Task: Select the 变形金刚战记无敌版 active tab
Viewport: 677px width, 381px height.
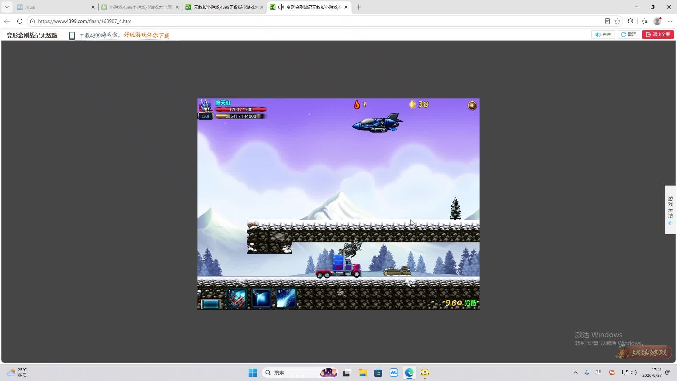Action: coord(309,7)
